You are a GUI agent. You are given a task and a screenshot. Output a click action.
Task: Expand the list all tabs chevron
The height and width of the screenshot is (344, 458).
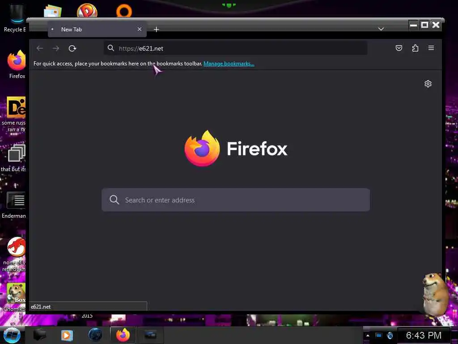381,29
